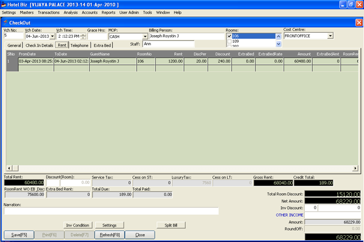Switch to the Check In Details tab
The image size is (364, 242).
click(x=39, y=45)
